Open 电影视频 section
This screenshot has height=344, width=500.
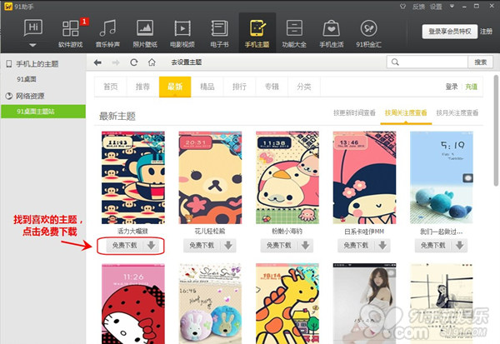(182, 33)
